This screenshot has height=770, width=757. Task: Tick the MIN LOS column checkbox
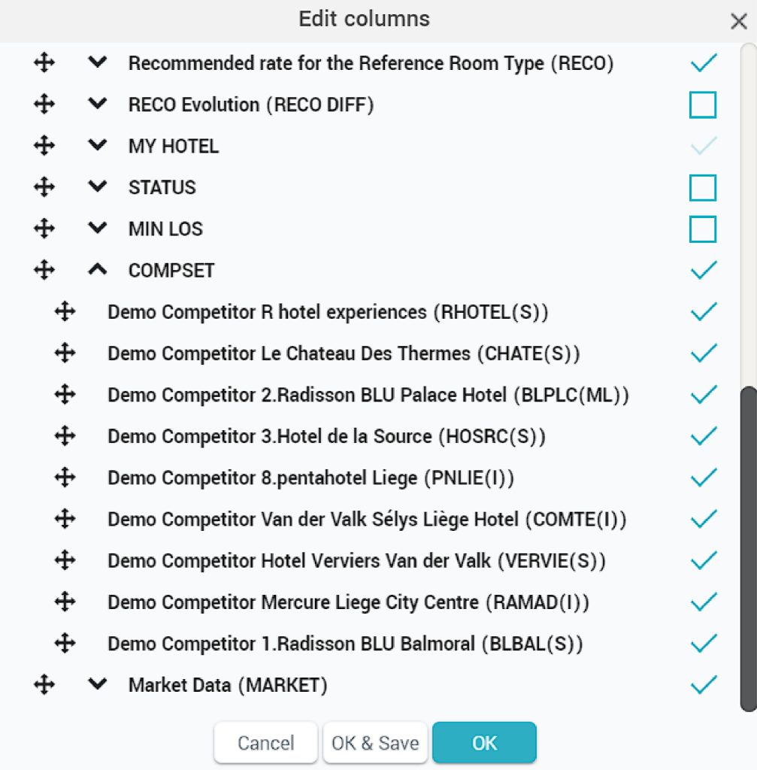(703, 229)
